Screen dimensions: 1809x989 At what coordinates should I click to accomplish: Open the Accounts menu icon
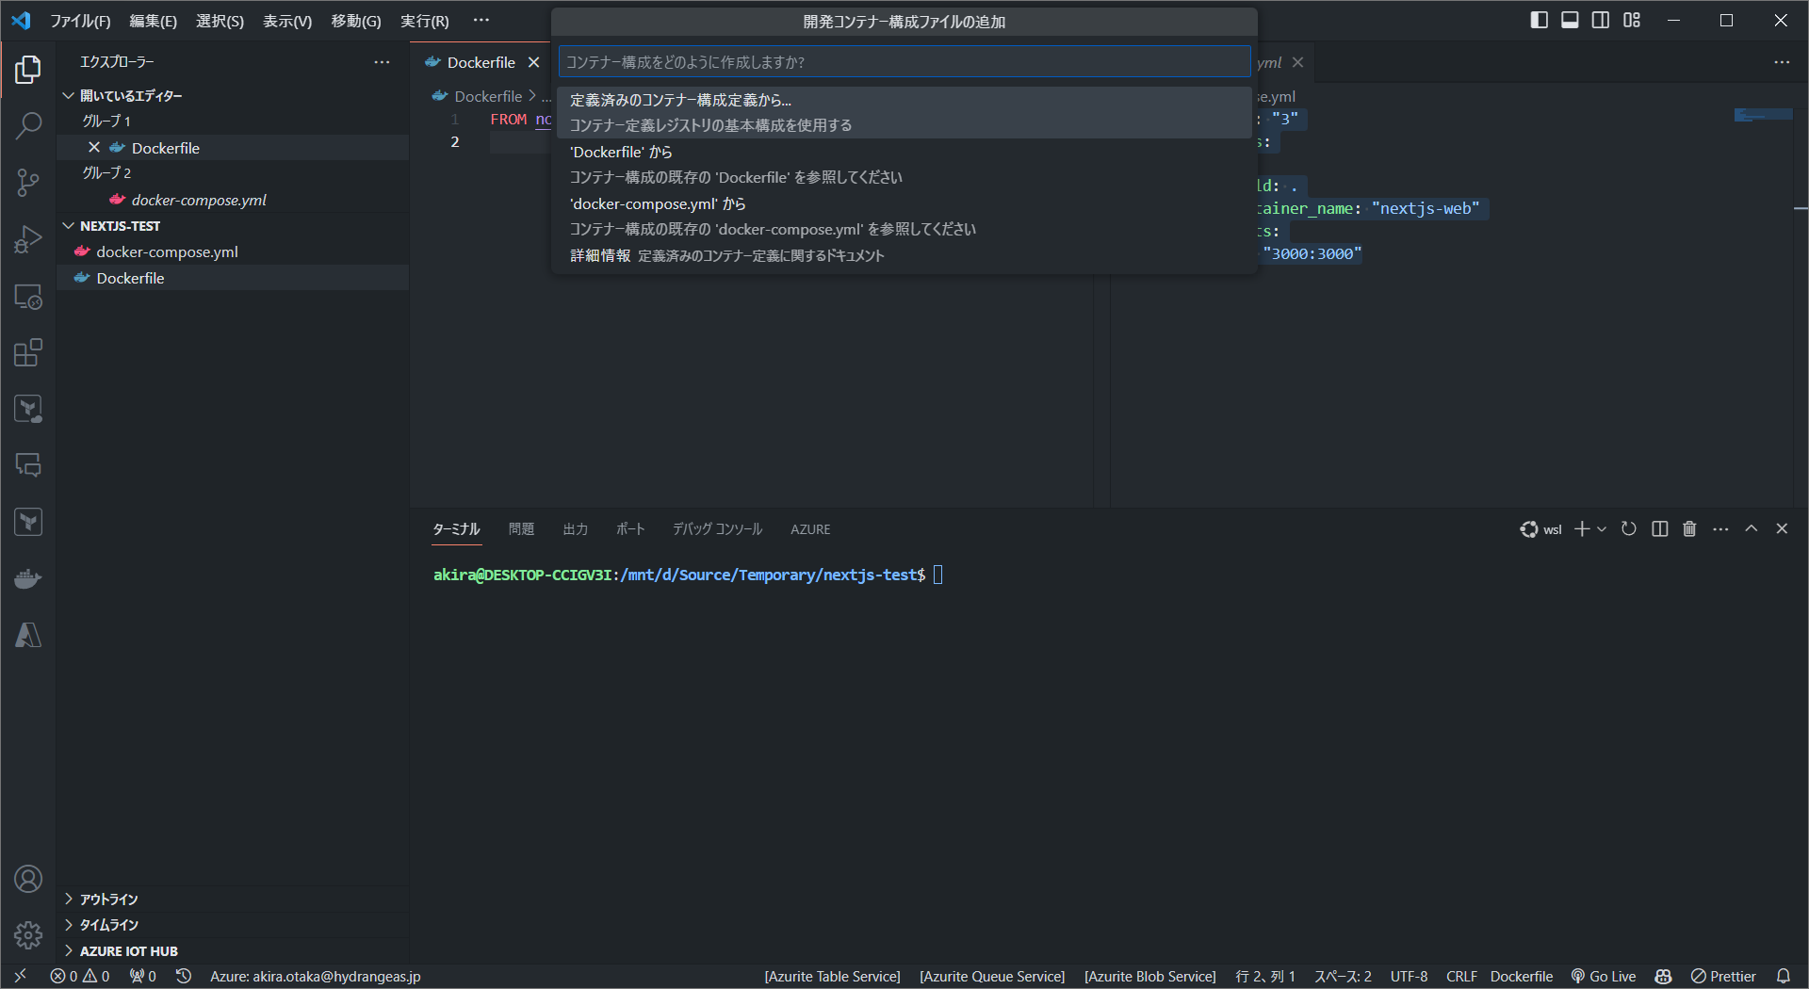[x=28, y=879]
